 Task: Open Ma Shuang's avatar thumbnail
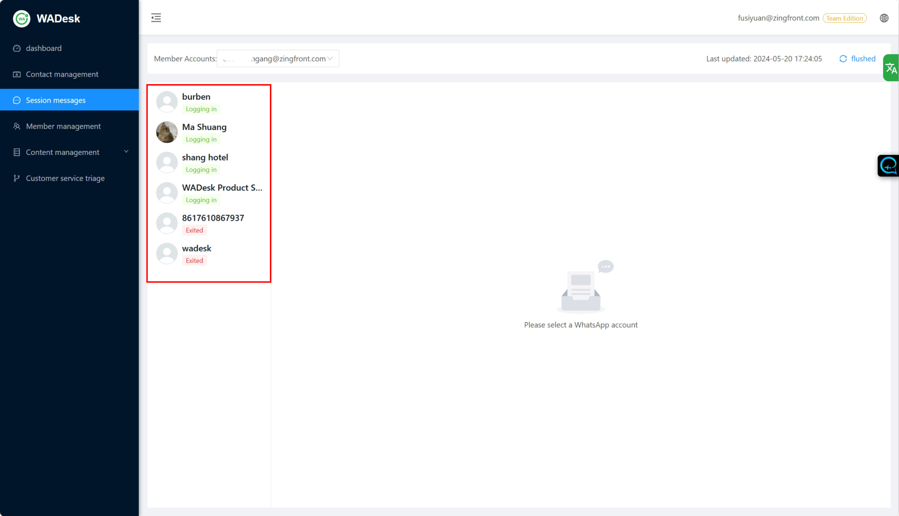tap(166, 132)
